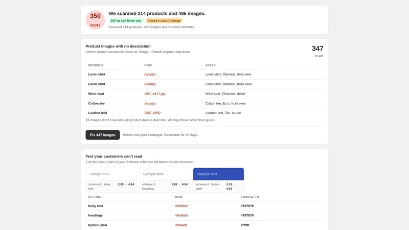Select the Cotton tee product name
This screenshot has width=409, height=230.
pos(96,103)
